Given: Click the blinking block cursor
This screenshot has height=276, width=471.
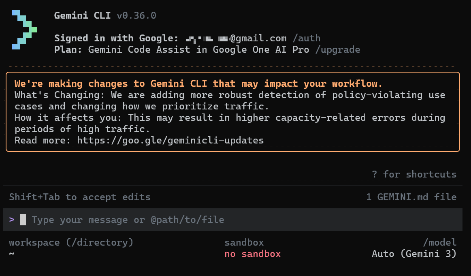Looking at the screenshot, I should [23, 220].
